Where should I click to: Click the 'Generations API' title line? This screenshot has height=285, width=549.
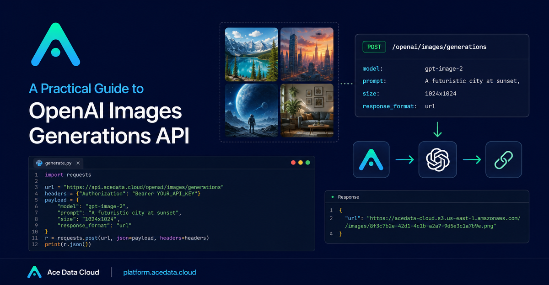tap(109, 136)
